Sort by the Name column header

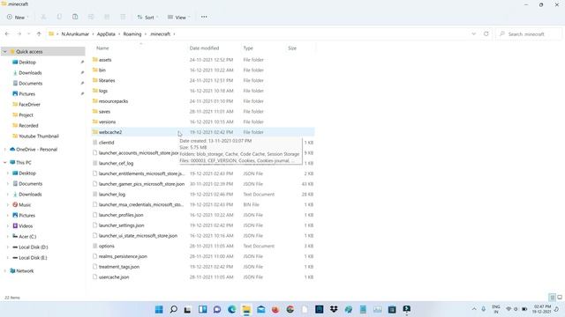pos(102,48)
